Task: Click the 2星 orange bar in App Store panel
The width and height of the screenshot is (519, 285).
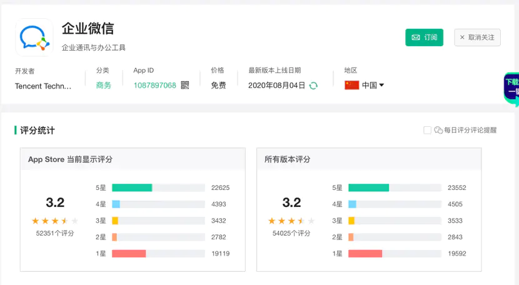Action: coord(114,237)
